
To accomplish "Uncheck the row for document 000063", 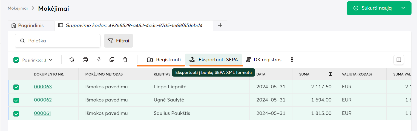I will click(16, 87).
